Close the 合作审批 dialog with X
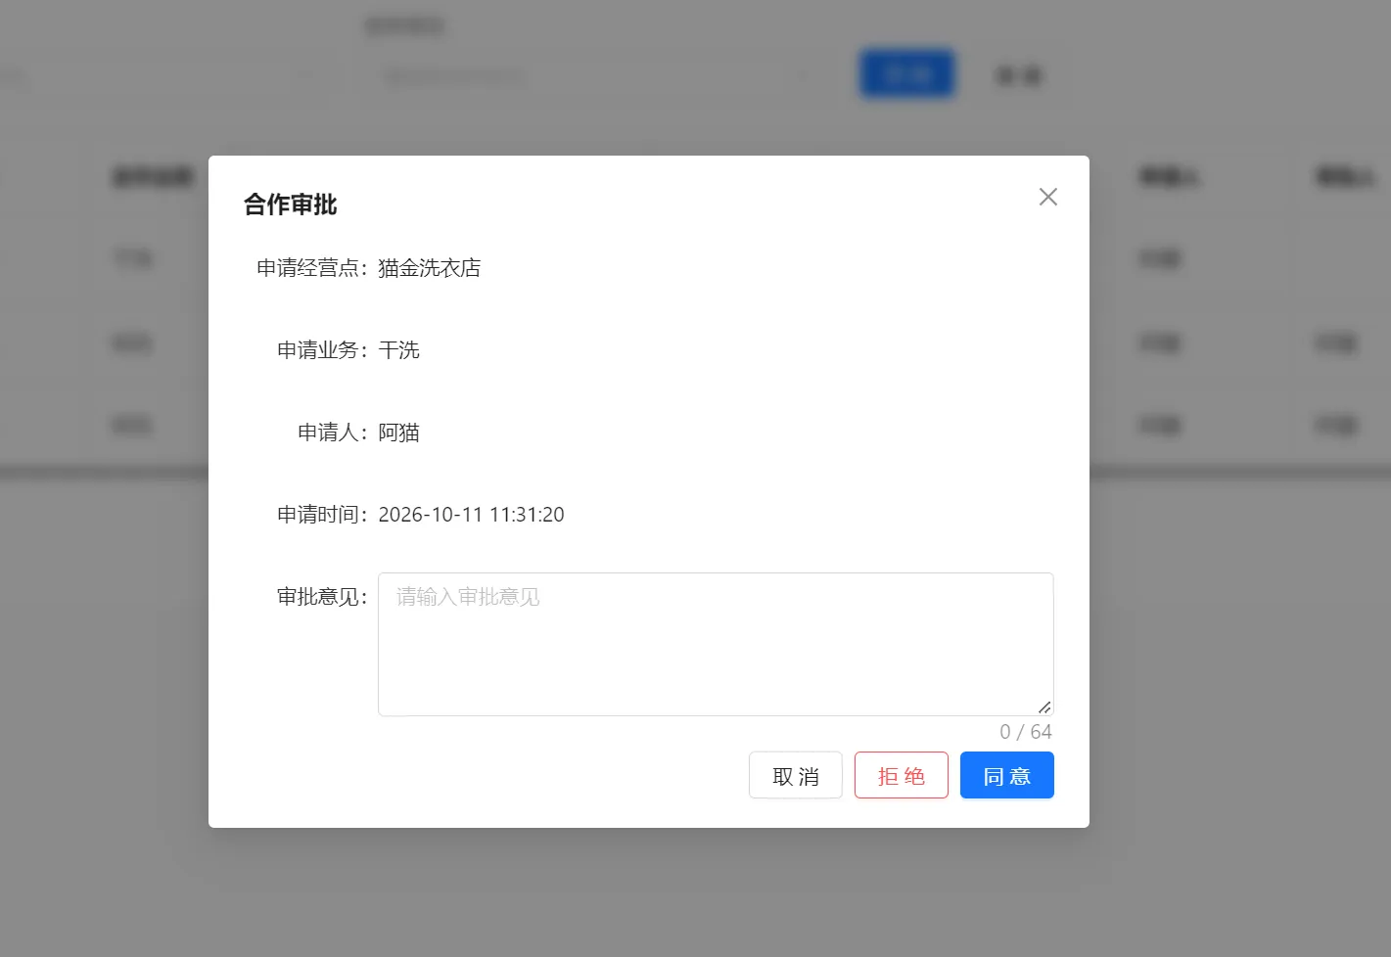 point(1047,197)
